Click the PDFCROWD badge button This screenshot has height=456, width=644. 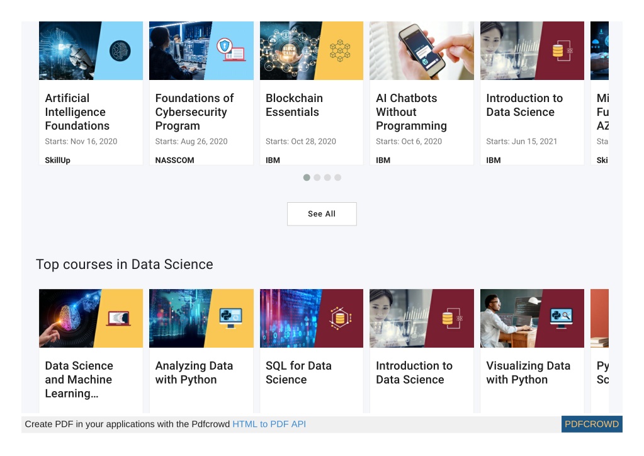pyautogui.click(x=592, y=424)
